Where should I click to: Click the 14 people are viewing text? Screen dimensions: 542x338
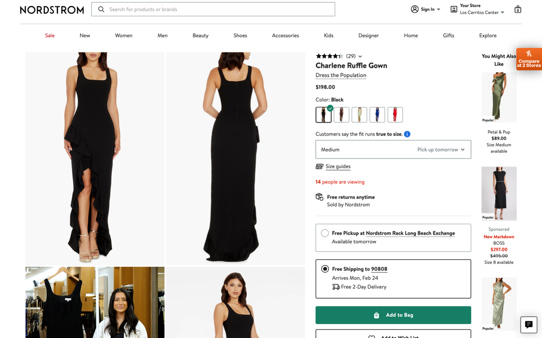pyautogui.click(x=340, y=182)
